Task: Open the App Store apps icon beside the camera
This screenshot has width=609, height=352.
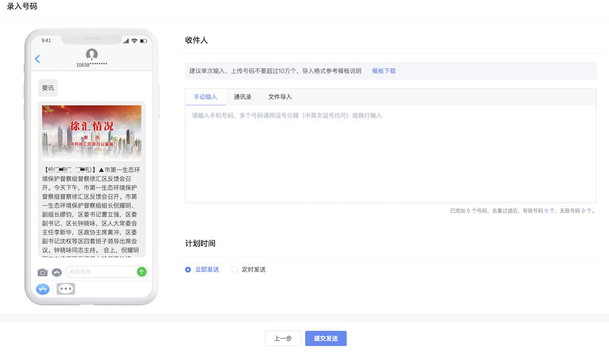Action: [57, 272]
